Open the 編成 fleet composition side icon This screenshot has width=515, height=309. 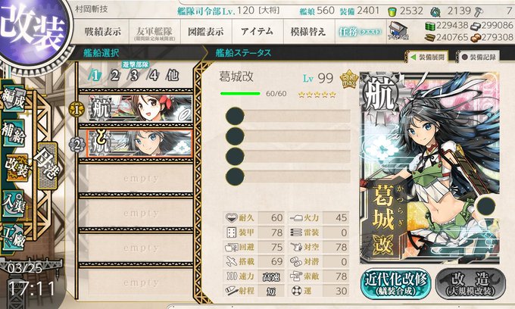click(x=14, y=99)
